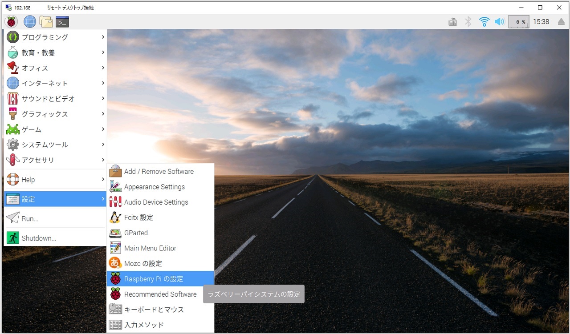Click the CPU usage monitor showing 0 %

click(519, 21)
